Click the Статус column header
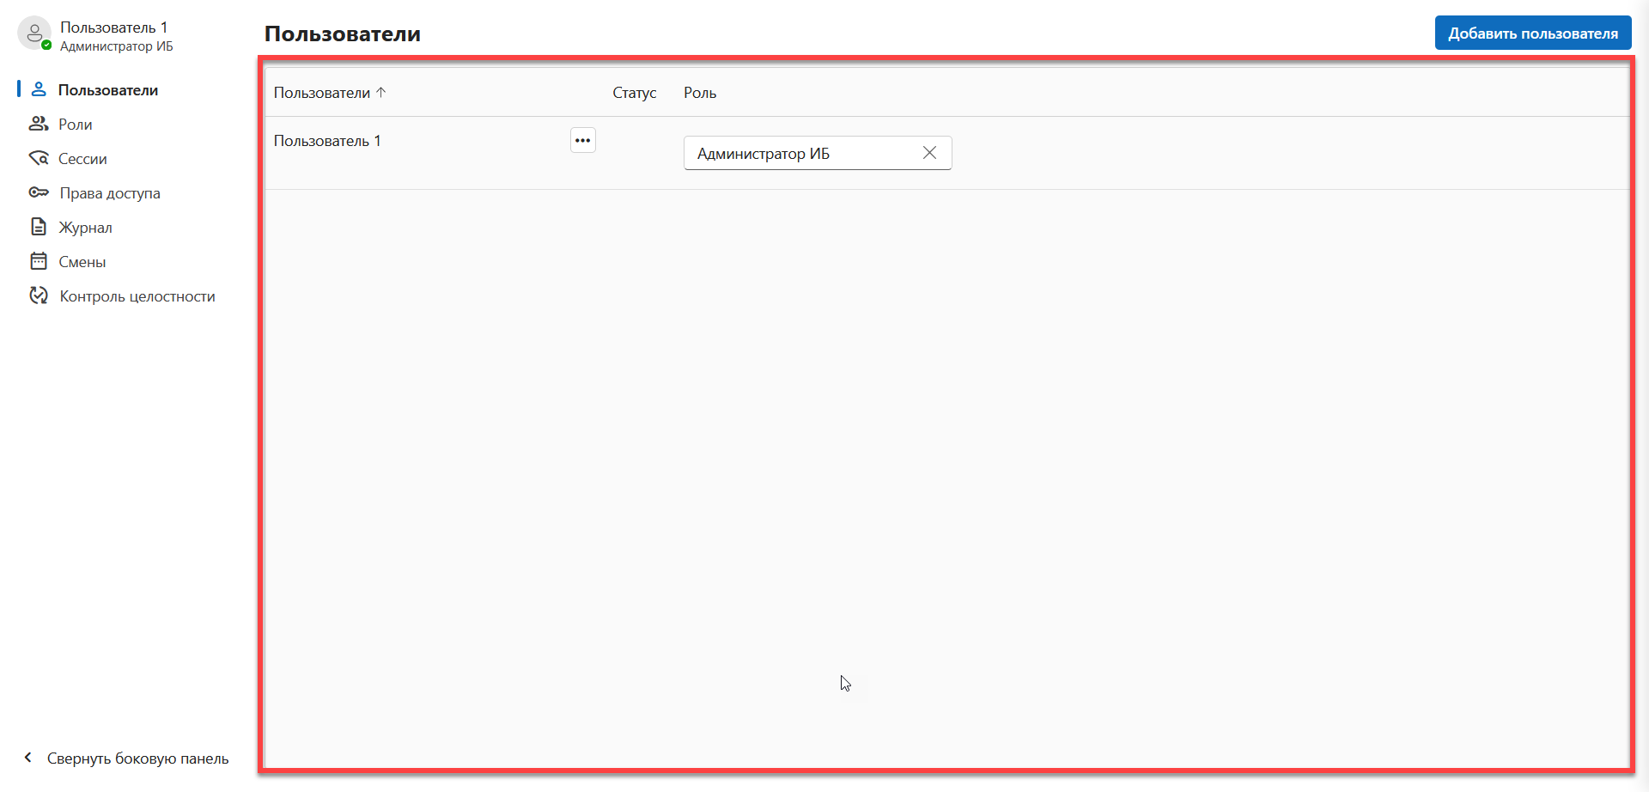Viewport: 1649px width, 792px height. (634, 93)
